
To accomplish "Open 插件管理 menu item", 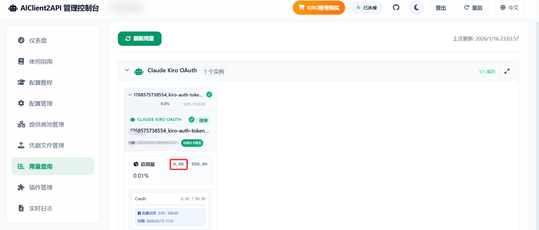I will (53, 187).
